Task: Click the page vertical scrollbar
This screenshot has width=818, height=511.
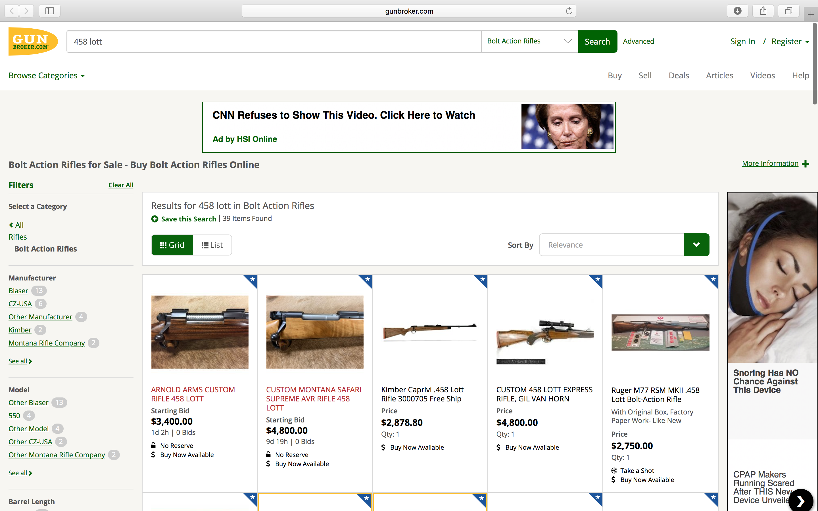Action: point(815,64)
